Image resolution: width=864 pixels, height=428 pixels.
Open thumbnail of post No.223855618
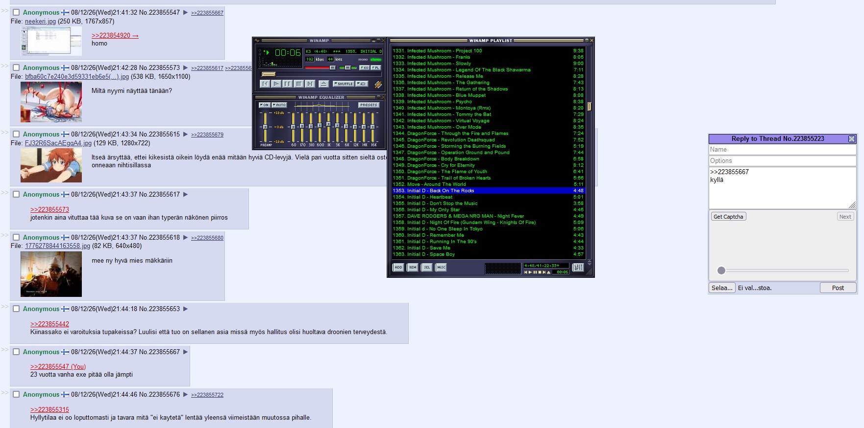[x=51, y=274]
